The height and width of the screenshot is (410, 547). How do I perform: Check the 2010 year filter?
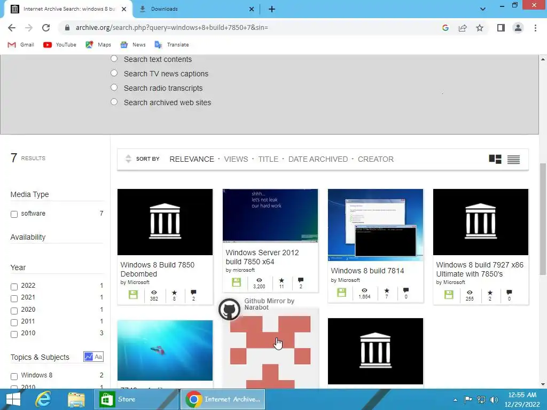point(14,334)
